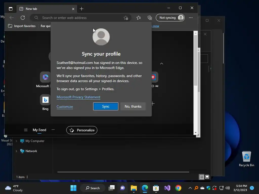Open Teams Chat from taskbar
259x194 pixels.
point(123,188)
